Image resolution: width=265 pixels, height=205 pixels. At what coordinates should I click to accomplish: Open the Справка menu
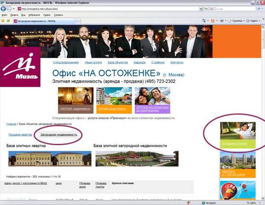click(x=58, y=15)
